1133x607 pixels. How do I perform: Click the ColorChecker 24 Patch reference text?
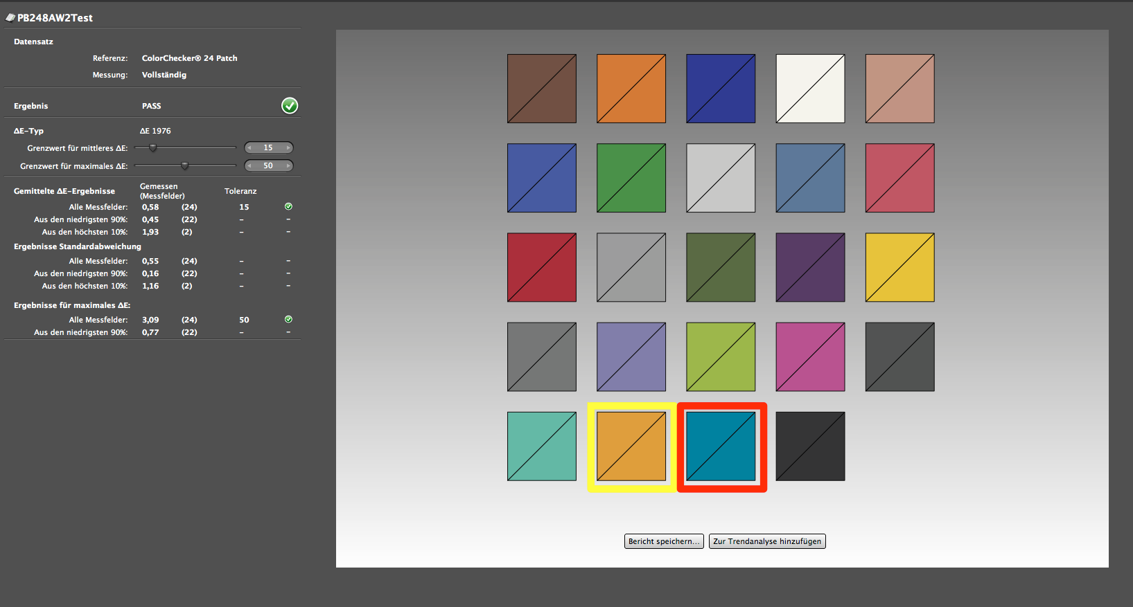(189, 58)
